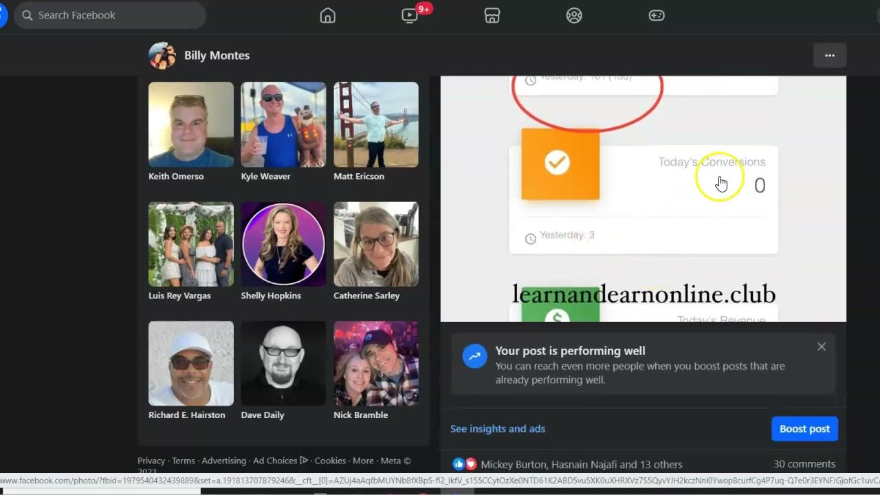This screenshot has height=495, width=880.
Task: Click the Catherine Sarley name link
Action: coord(366,296)
